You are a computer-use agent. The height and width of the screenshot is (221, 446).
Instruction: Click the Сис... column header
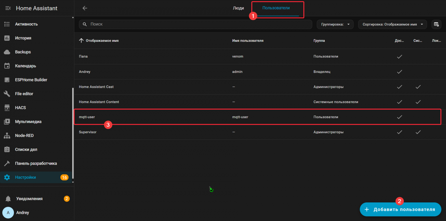(x=418, y=41)
